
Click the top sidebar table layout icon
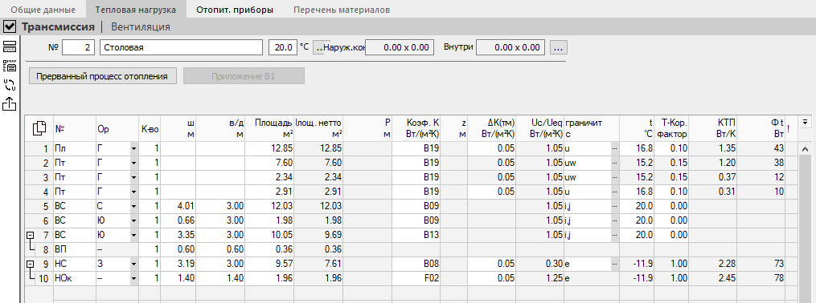pyautogui.click(x=10, y=46)
